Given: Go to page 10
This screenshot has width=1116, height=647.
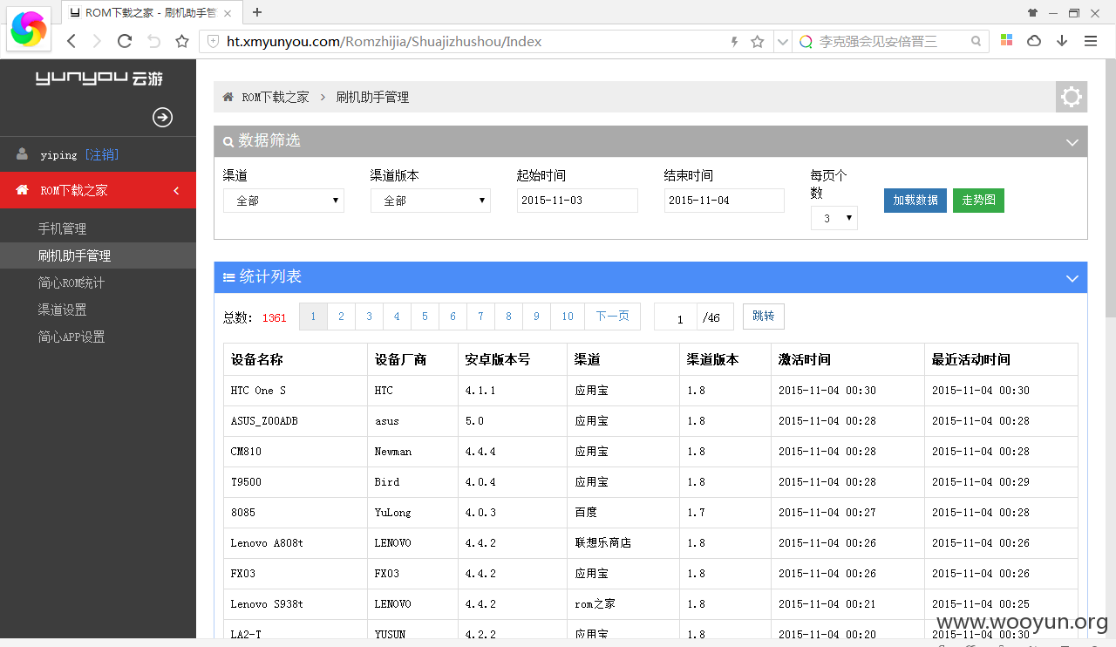Looking at the screenshot, I should [x=568, y=317].
